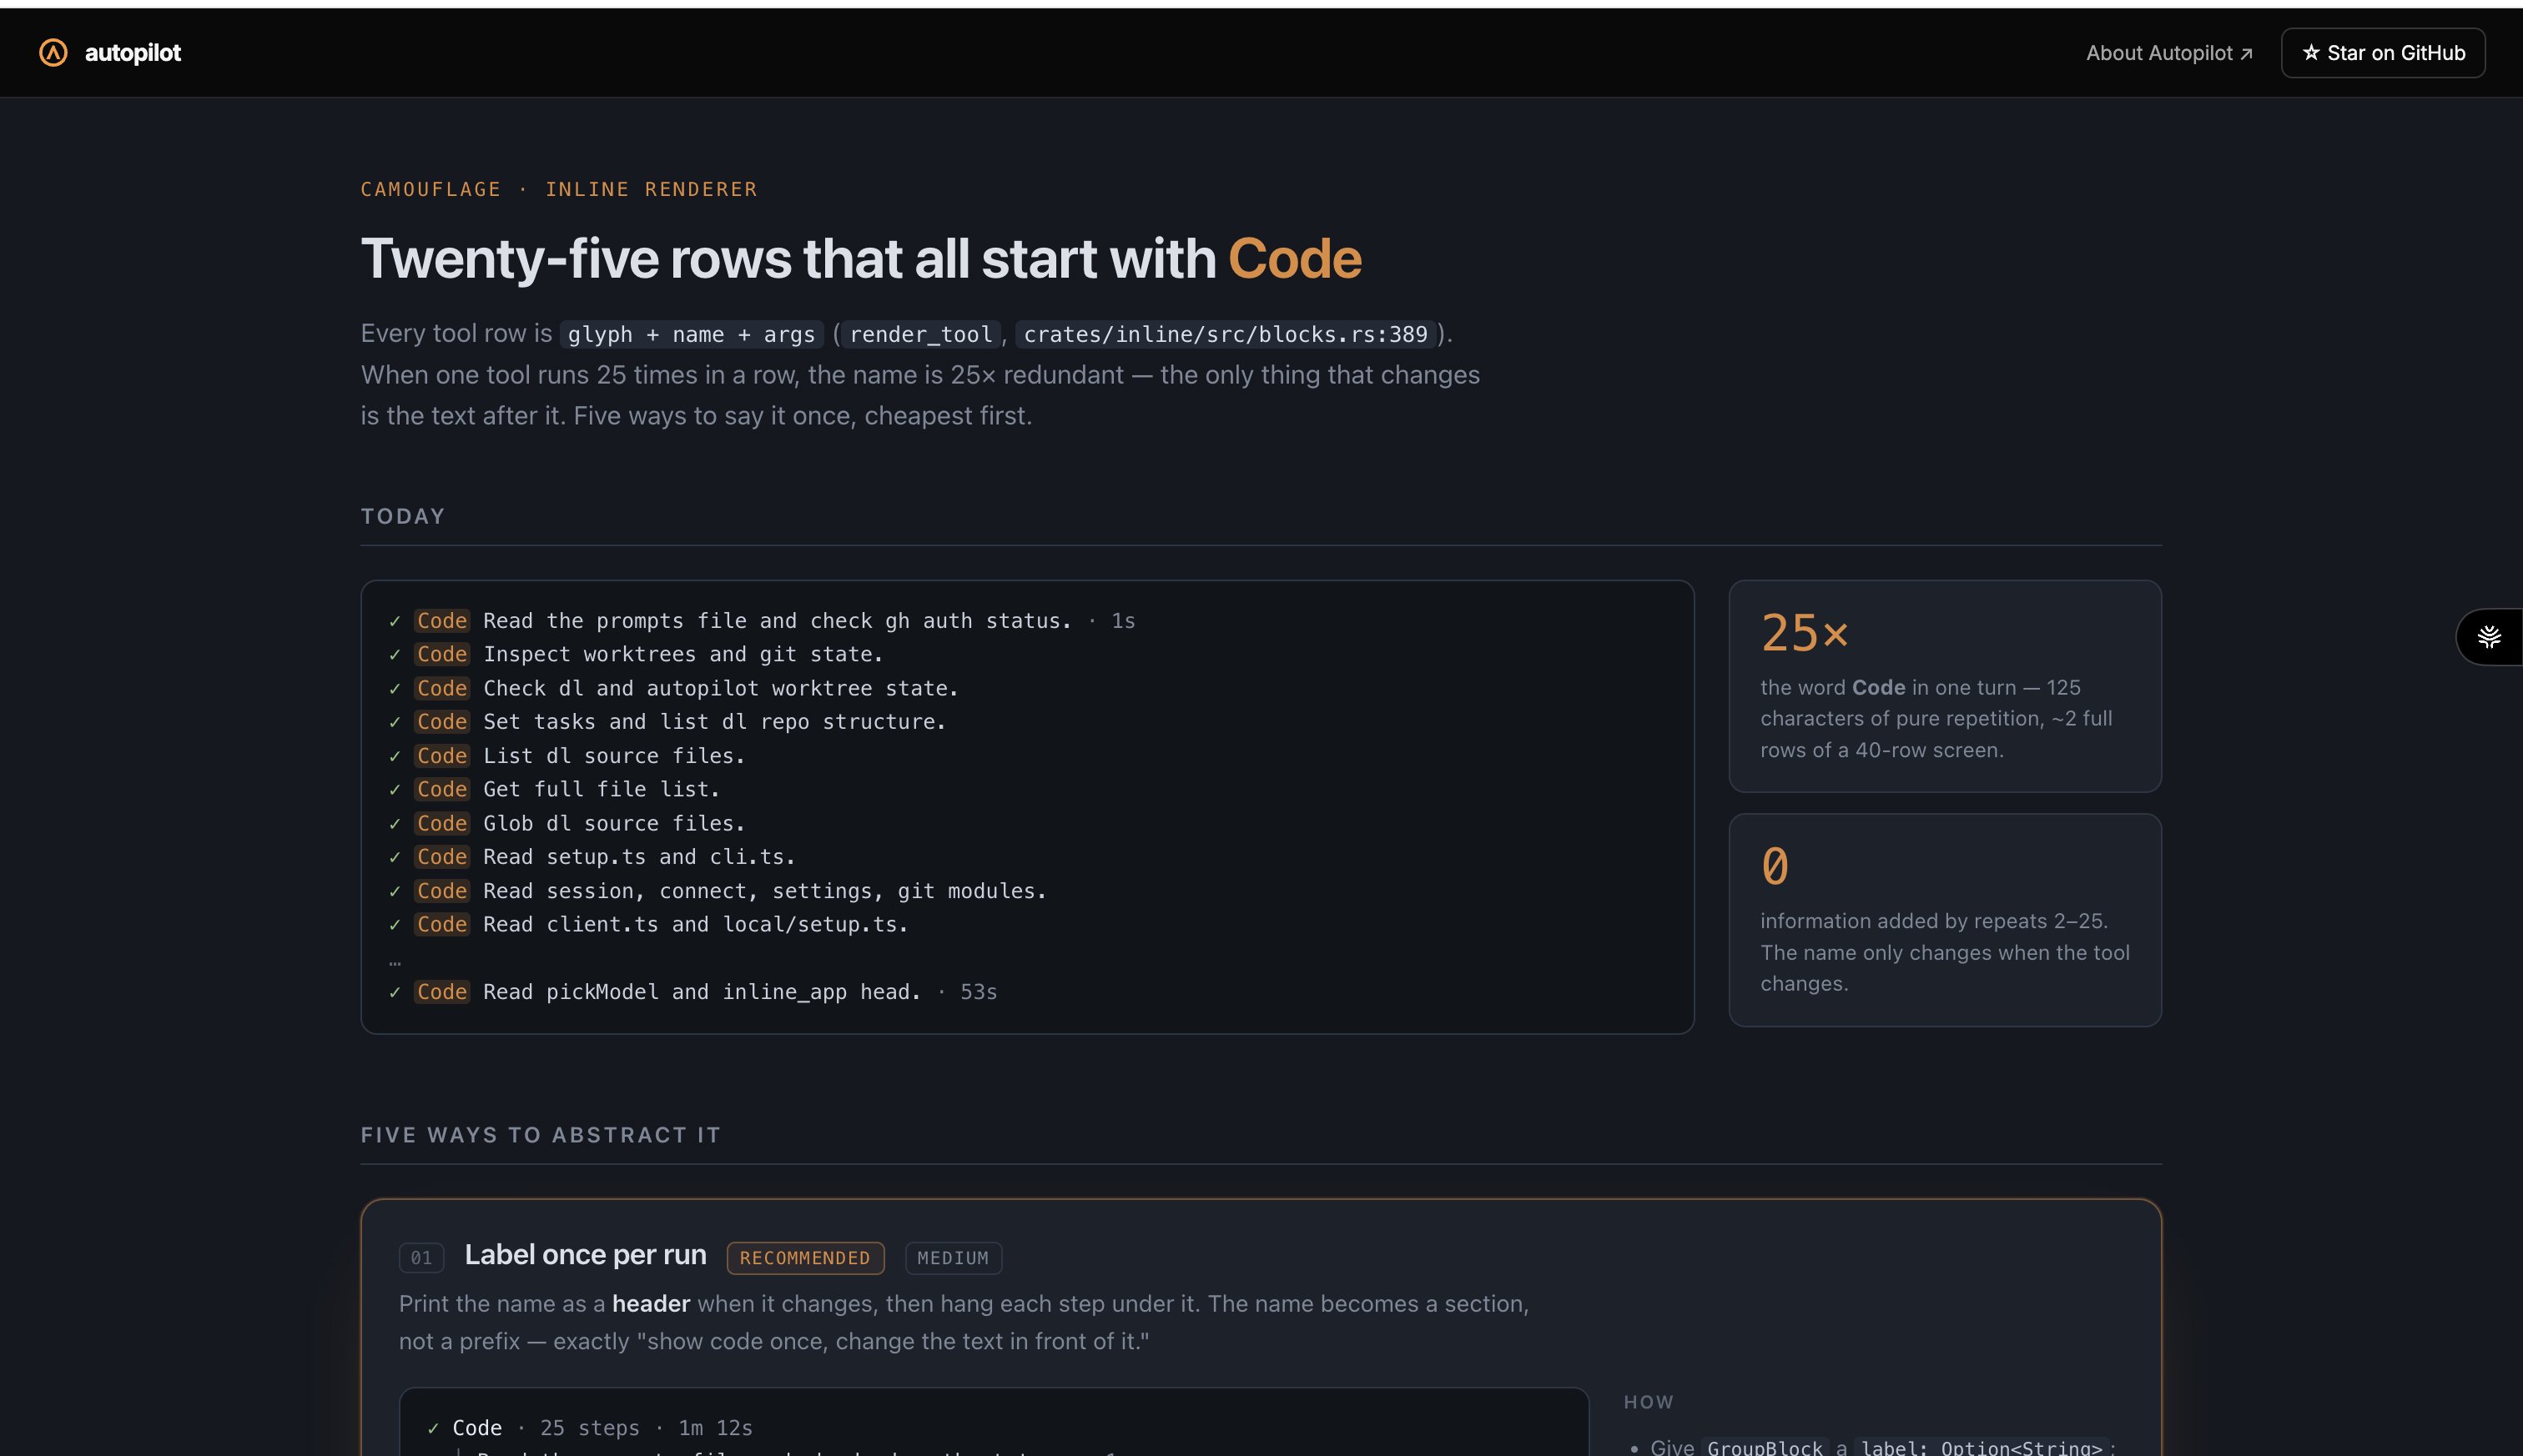This screenshot has height=1456, width=2523.
Task: Click the '53s' duration
Action: 979,992
